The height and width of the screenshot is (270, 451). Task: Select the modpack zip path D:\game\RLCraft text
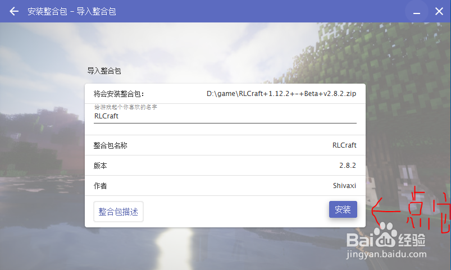[281, 94]
